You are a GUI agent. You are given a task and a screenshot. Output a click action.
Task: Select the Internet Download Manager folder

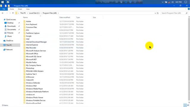tap(36, 42)
